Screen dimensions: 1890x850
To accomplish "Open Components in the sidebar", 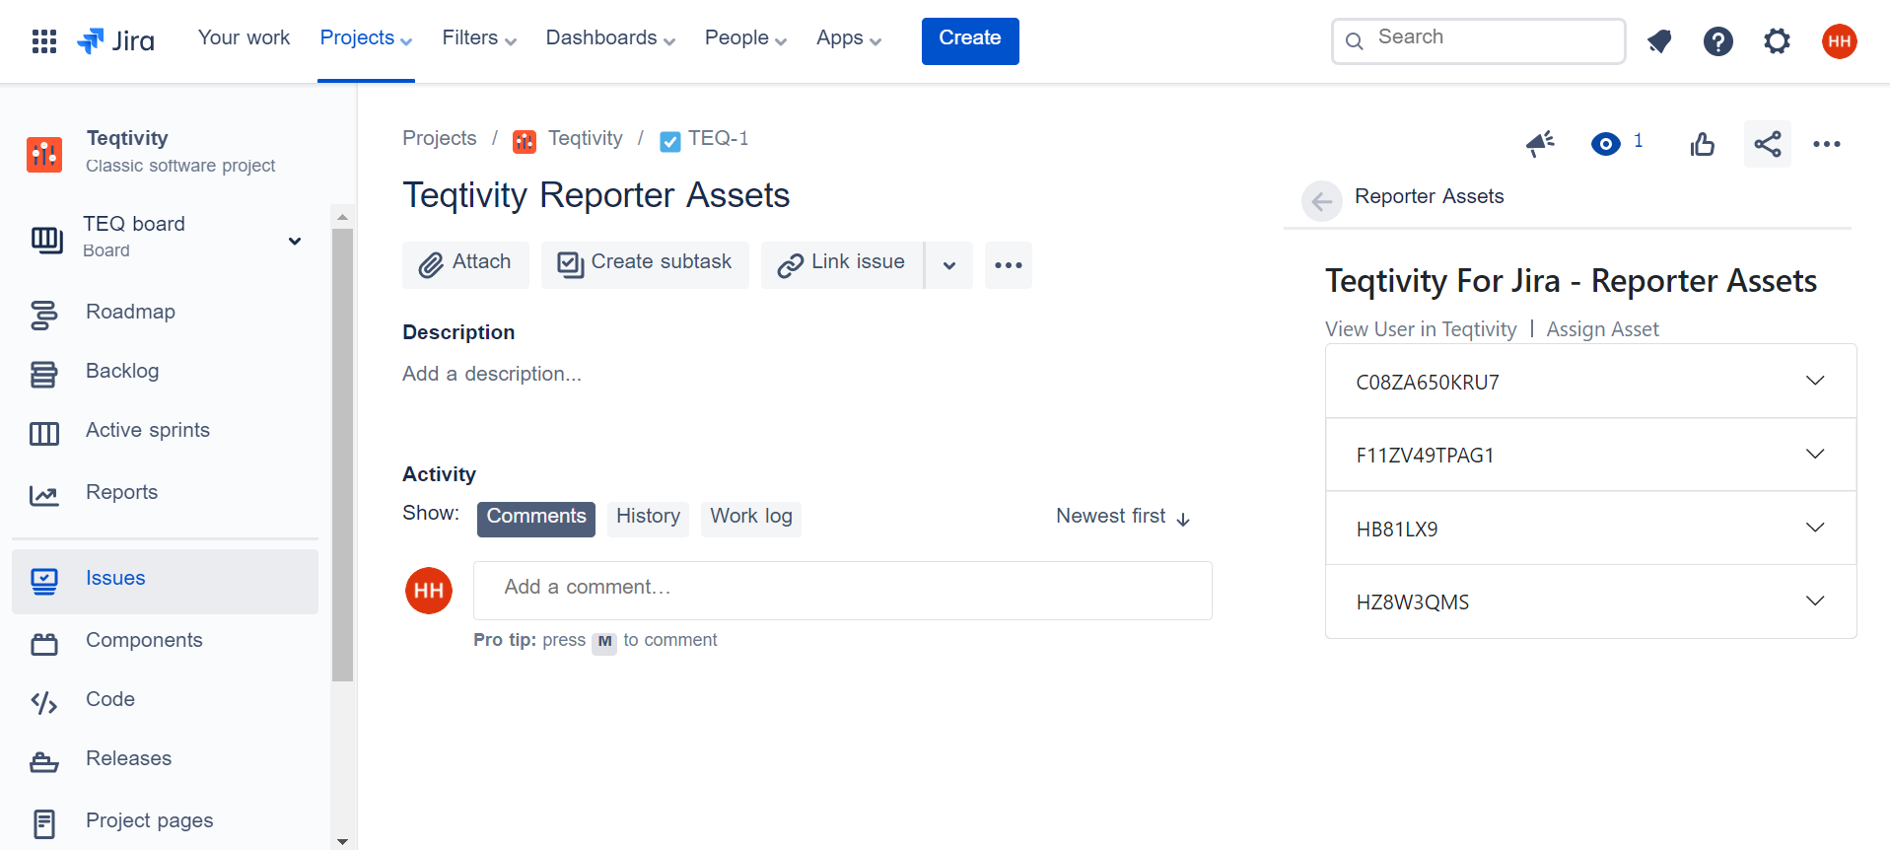I will [166, 641].
